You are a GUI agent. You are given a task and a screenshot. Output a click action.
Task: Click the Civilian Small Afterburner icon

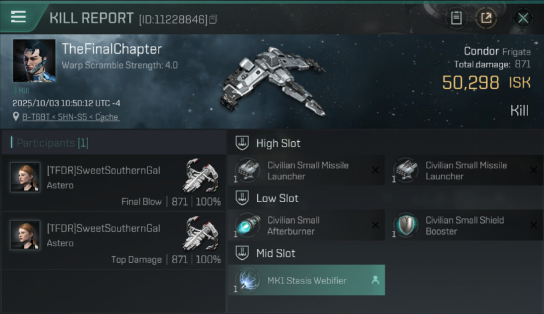click(x=248, y=225)
